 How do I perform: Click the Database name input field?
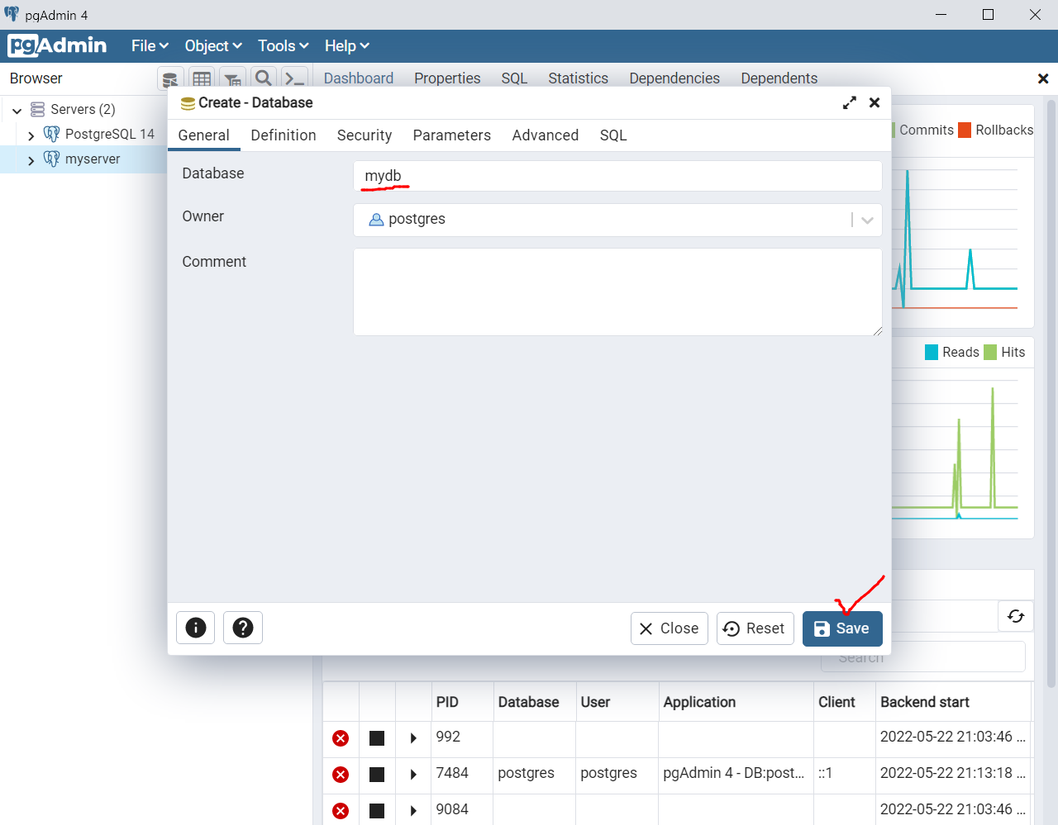tap(617, 176)
